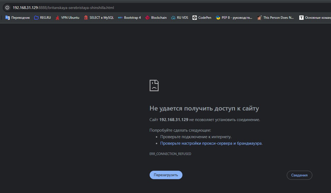Viewport: 331px width, 193px height.
Task: Click the sad page error icon
Action: click(154, 86)
